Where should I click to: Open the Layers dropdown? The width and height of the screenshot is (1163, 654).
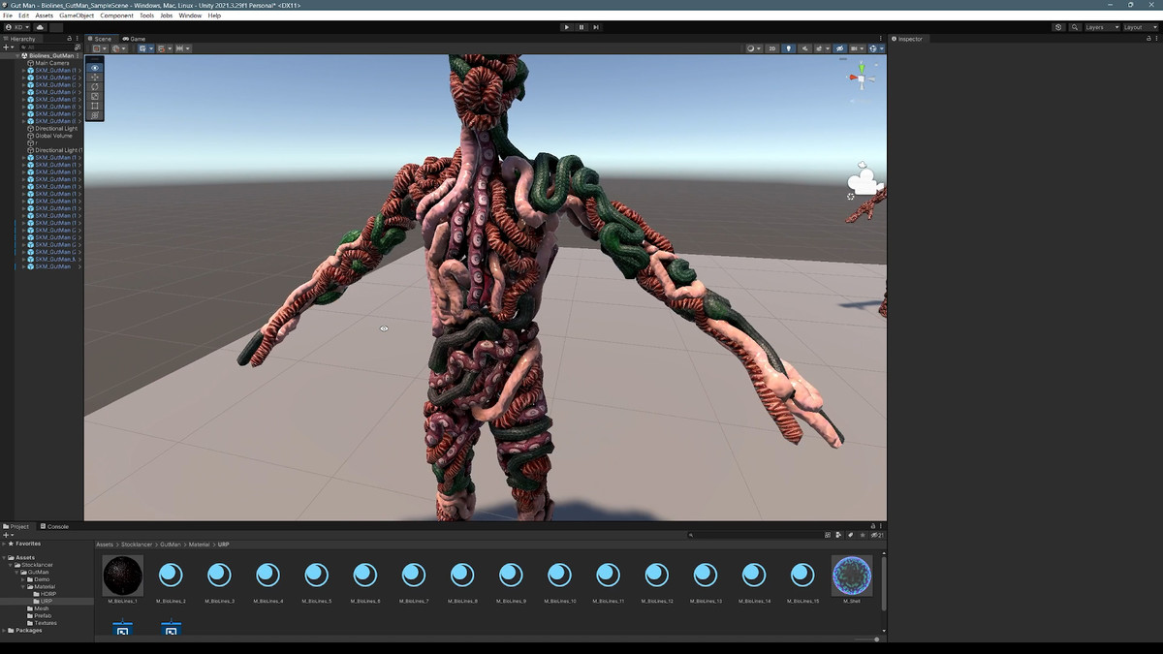pos(1100,27)
